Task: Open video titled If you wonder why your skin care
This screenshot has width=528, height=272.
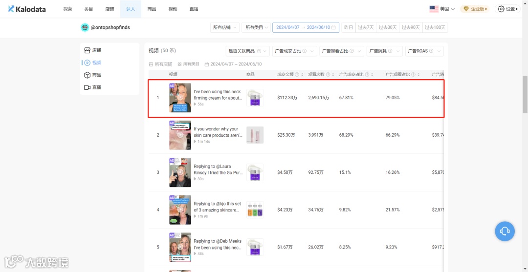Action: 218,132
